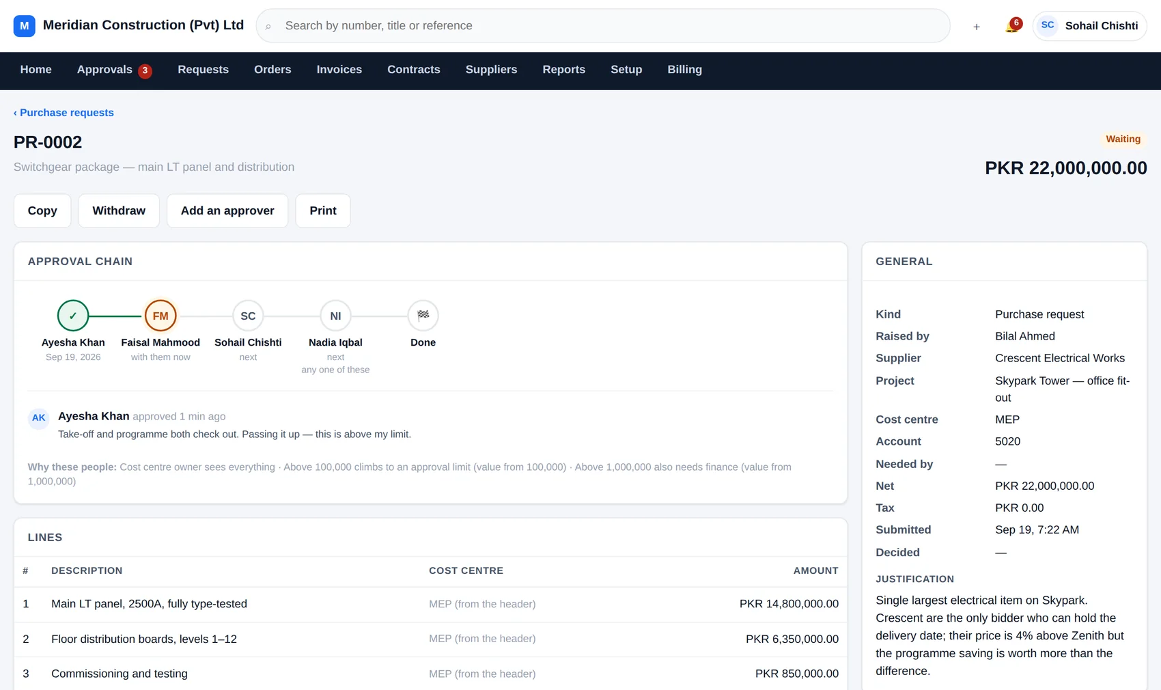This screenshot has width=1161, height=690.
Task: Click the Cost Centre column header
Action: (x=466, y=570)
